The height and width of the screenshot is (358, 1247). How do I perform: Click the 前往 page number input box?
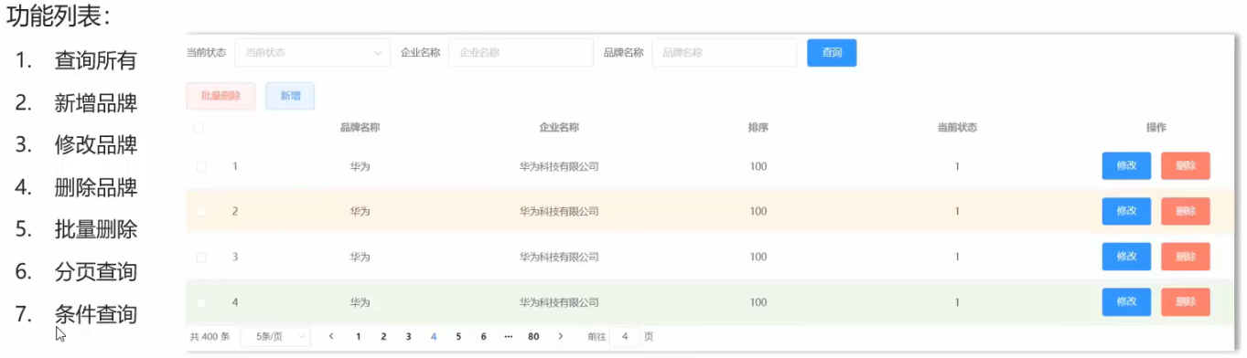pos(625,337)
